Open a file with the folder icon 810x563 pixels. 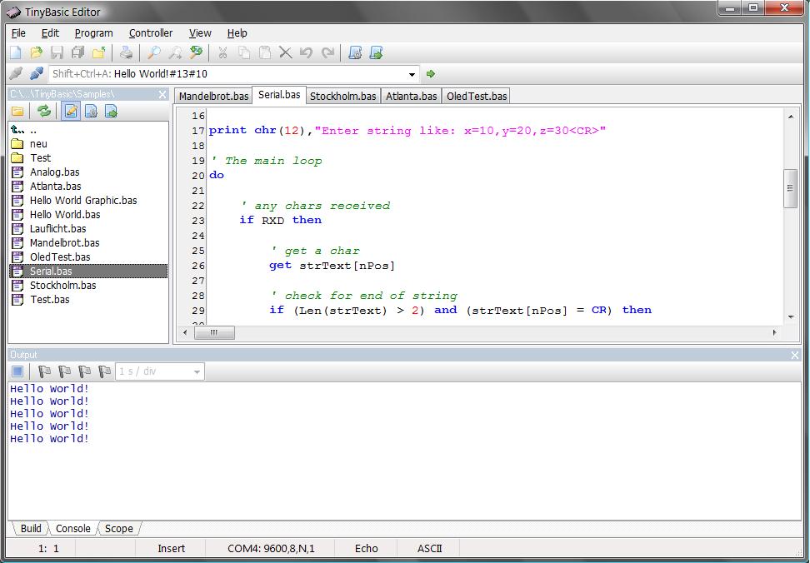37,53
